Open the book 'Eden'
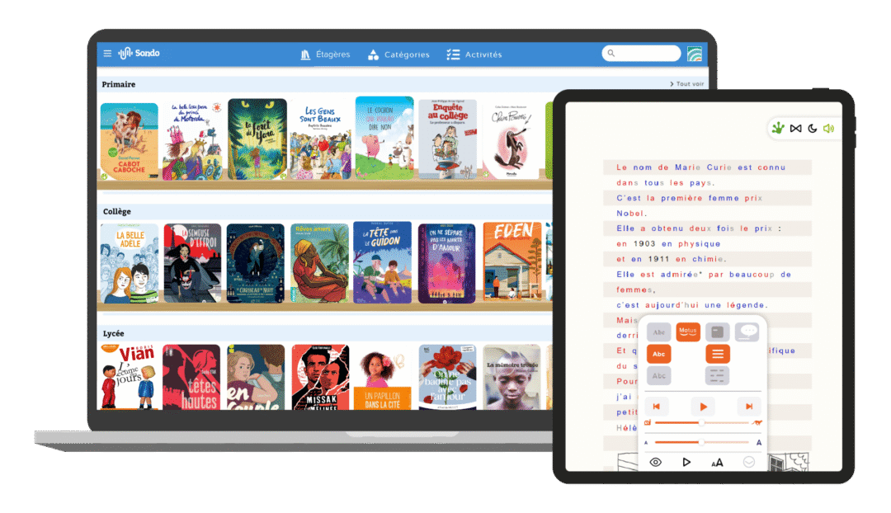Viewport: 891px width, 513px height. (x=512, y=261)
